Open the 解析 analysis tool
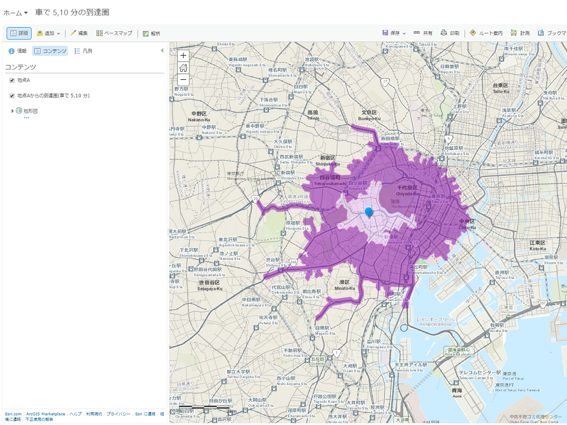The width and height of the screenshot is (567, 425). click(151, 33)
